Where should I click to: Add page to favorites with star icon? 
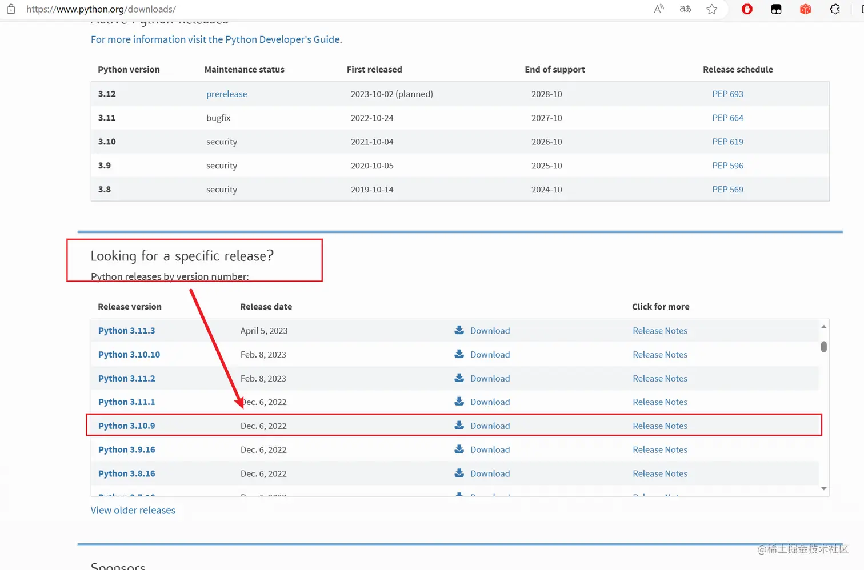click(x=711, y=9)
